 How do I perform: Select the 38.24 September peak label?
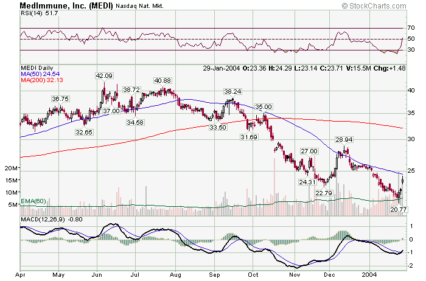coord(232,92)
